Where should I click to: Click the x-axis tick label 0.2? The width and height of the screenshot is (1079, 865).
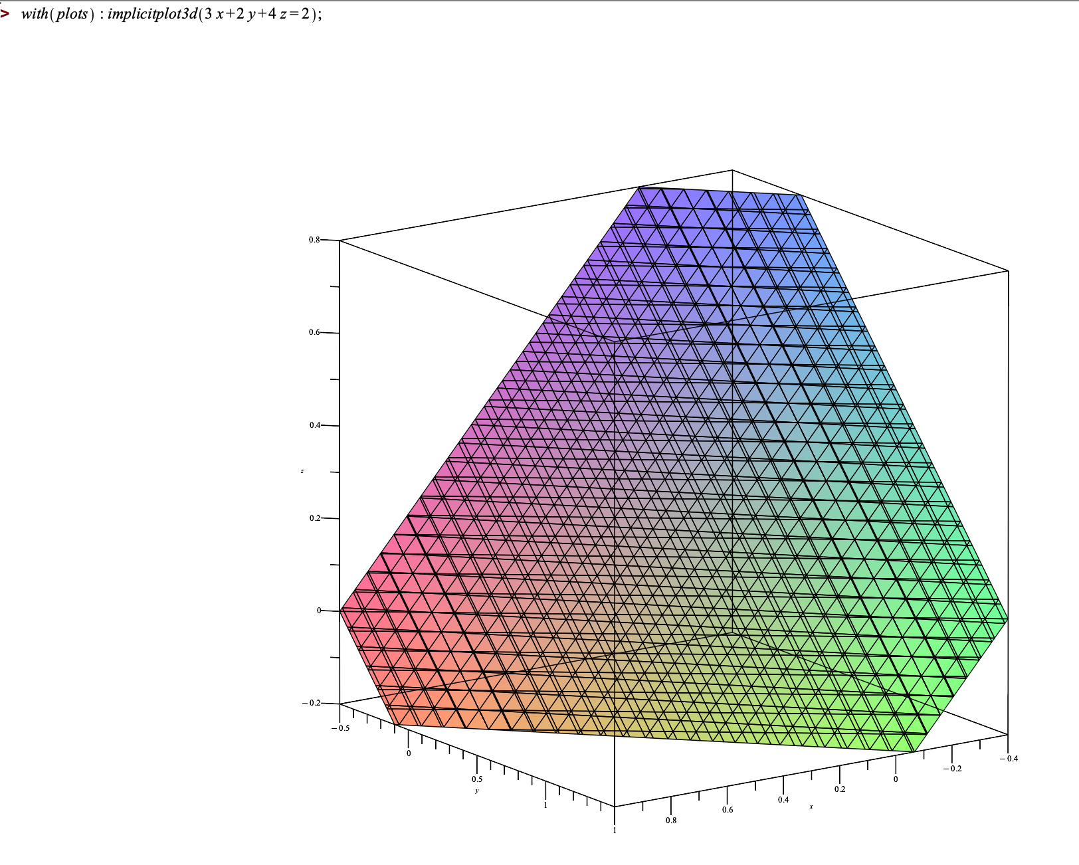pos(840,789)
